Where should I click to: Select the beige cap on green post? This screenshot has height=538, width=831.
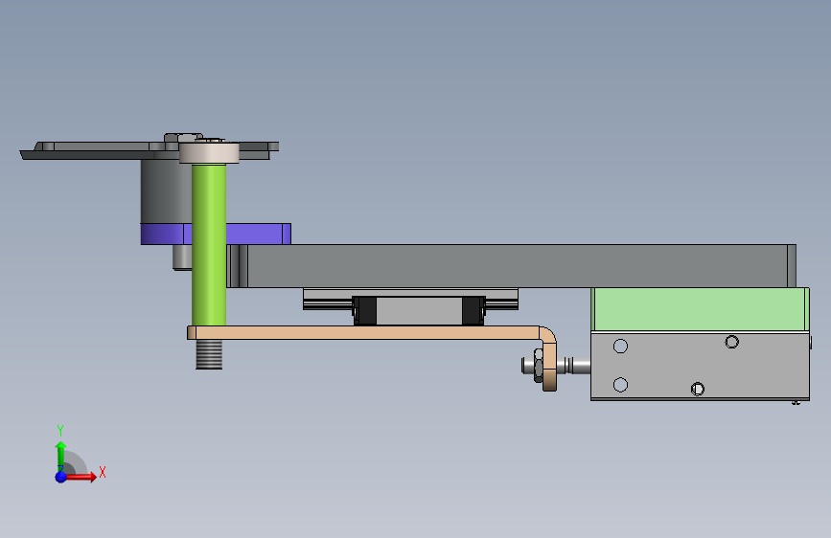(209, 152)
